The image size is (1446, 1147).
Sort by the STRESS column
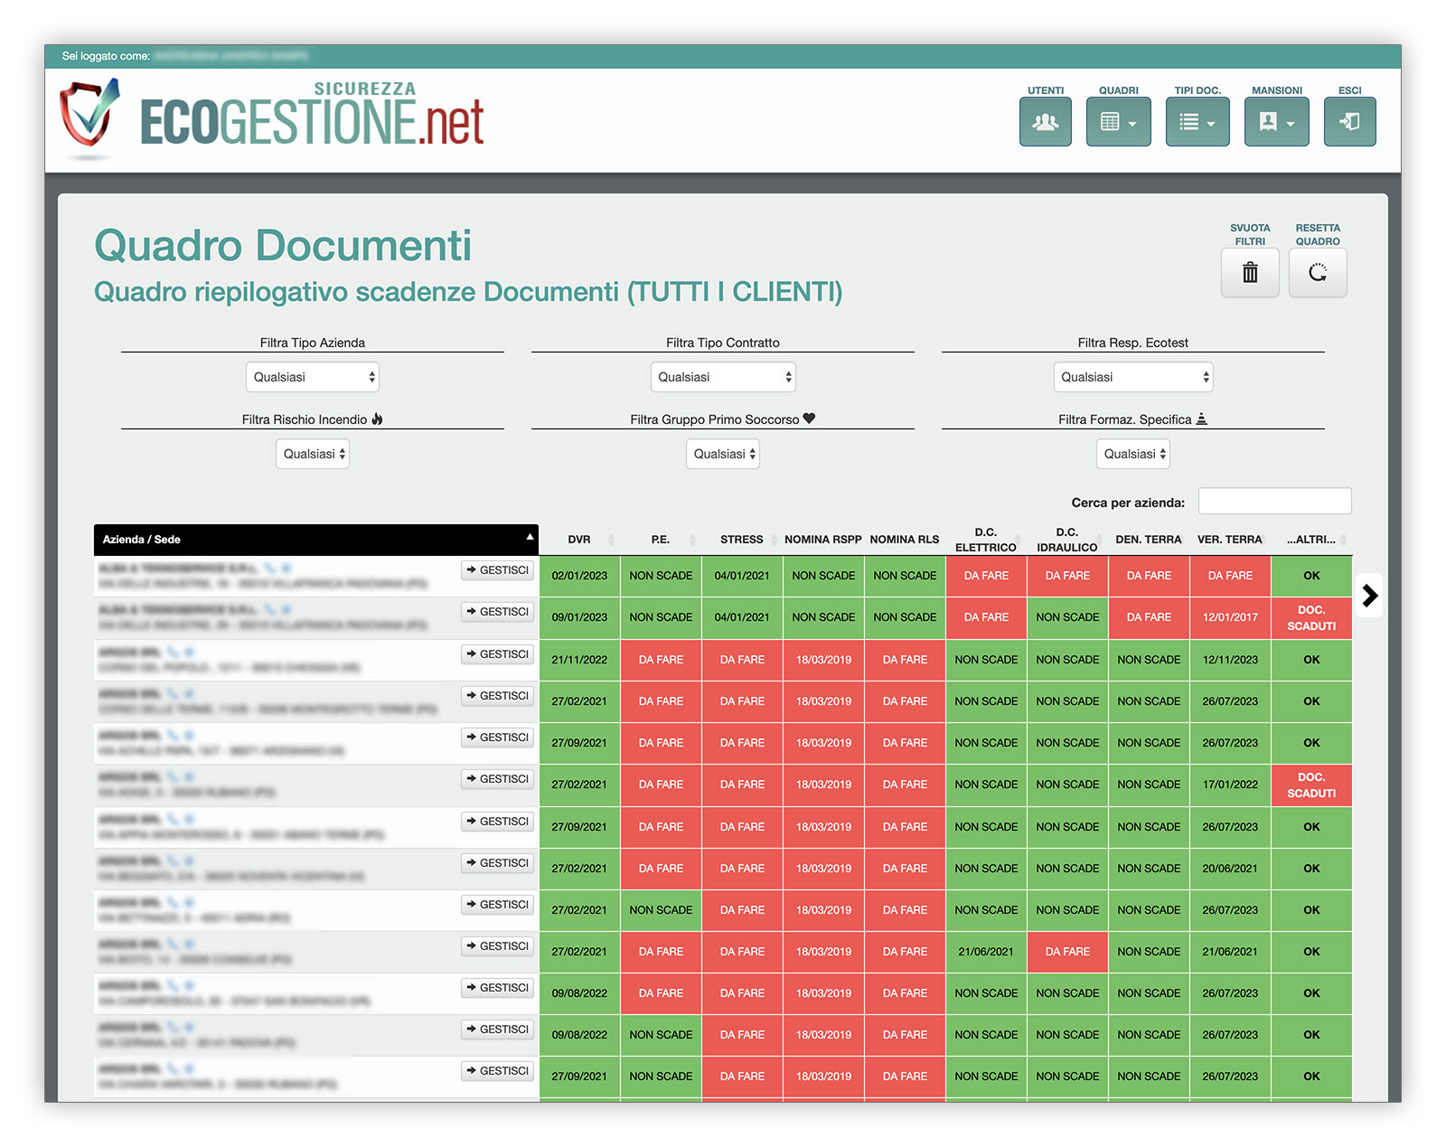click(742, 540)
